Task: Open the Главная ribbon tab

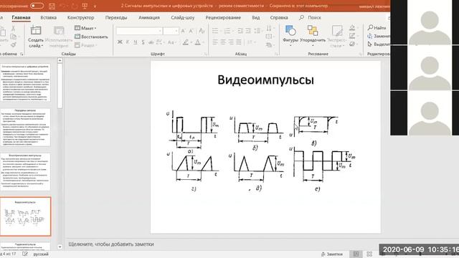Action: (21, 17)
